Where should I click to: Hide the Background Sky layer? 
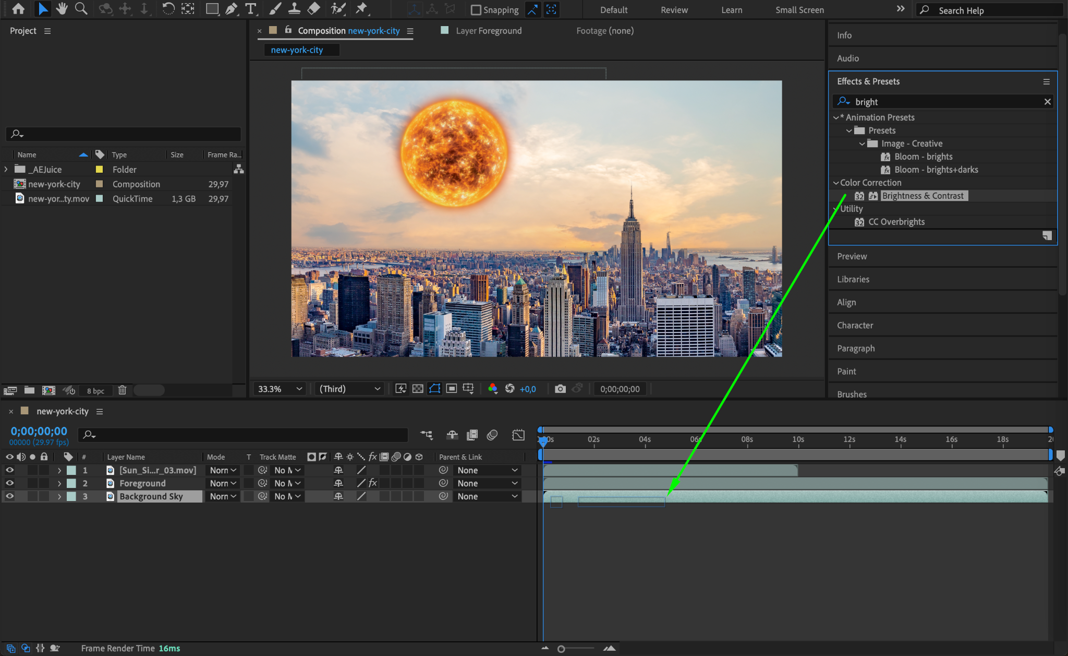click(9, 496)
